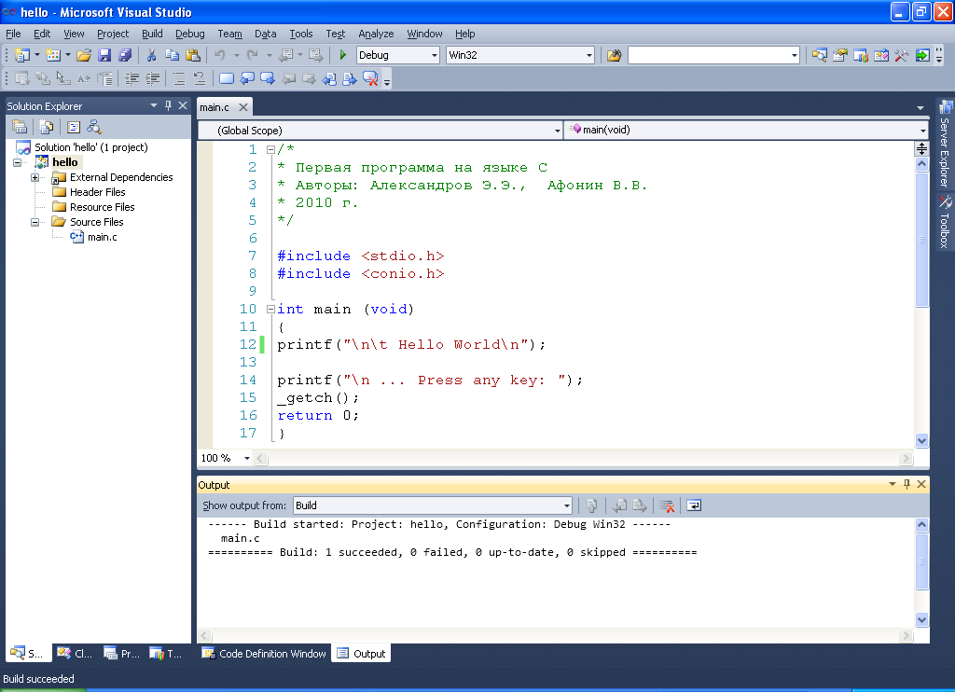955x692 pixels.
Task: Open the Toolbox hammer-and-wrench icon
Action: [x=902, y=55]
